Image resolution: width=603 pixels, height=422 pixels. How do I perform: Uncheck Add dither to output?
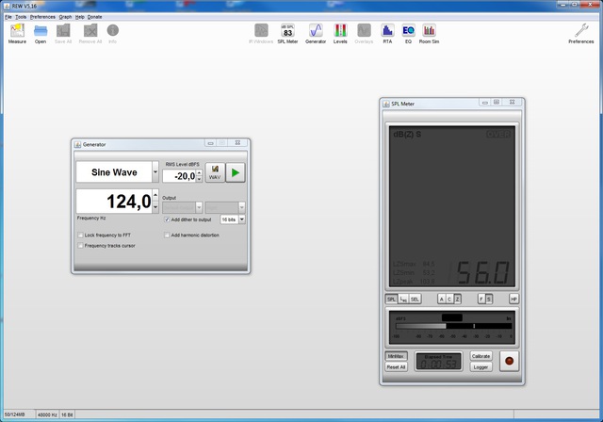[x=167, y=219]
